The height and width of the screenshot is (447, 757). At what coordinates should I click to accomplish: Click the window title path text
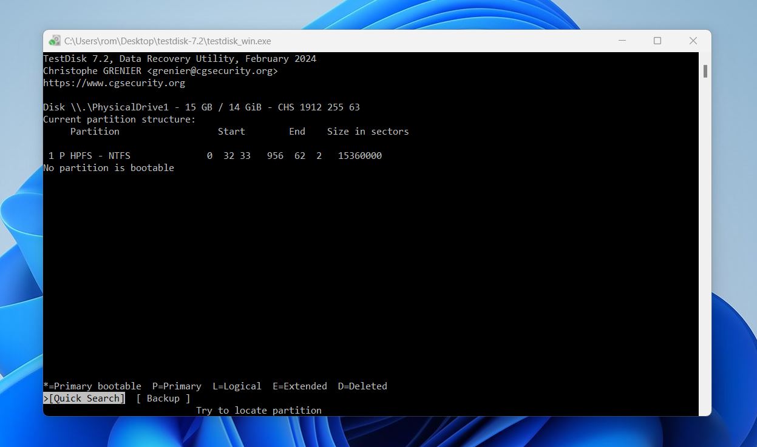(168, 41)
